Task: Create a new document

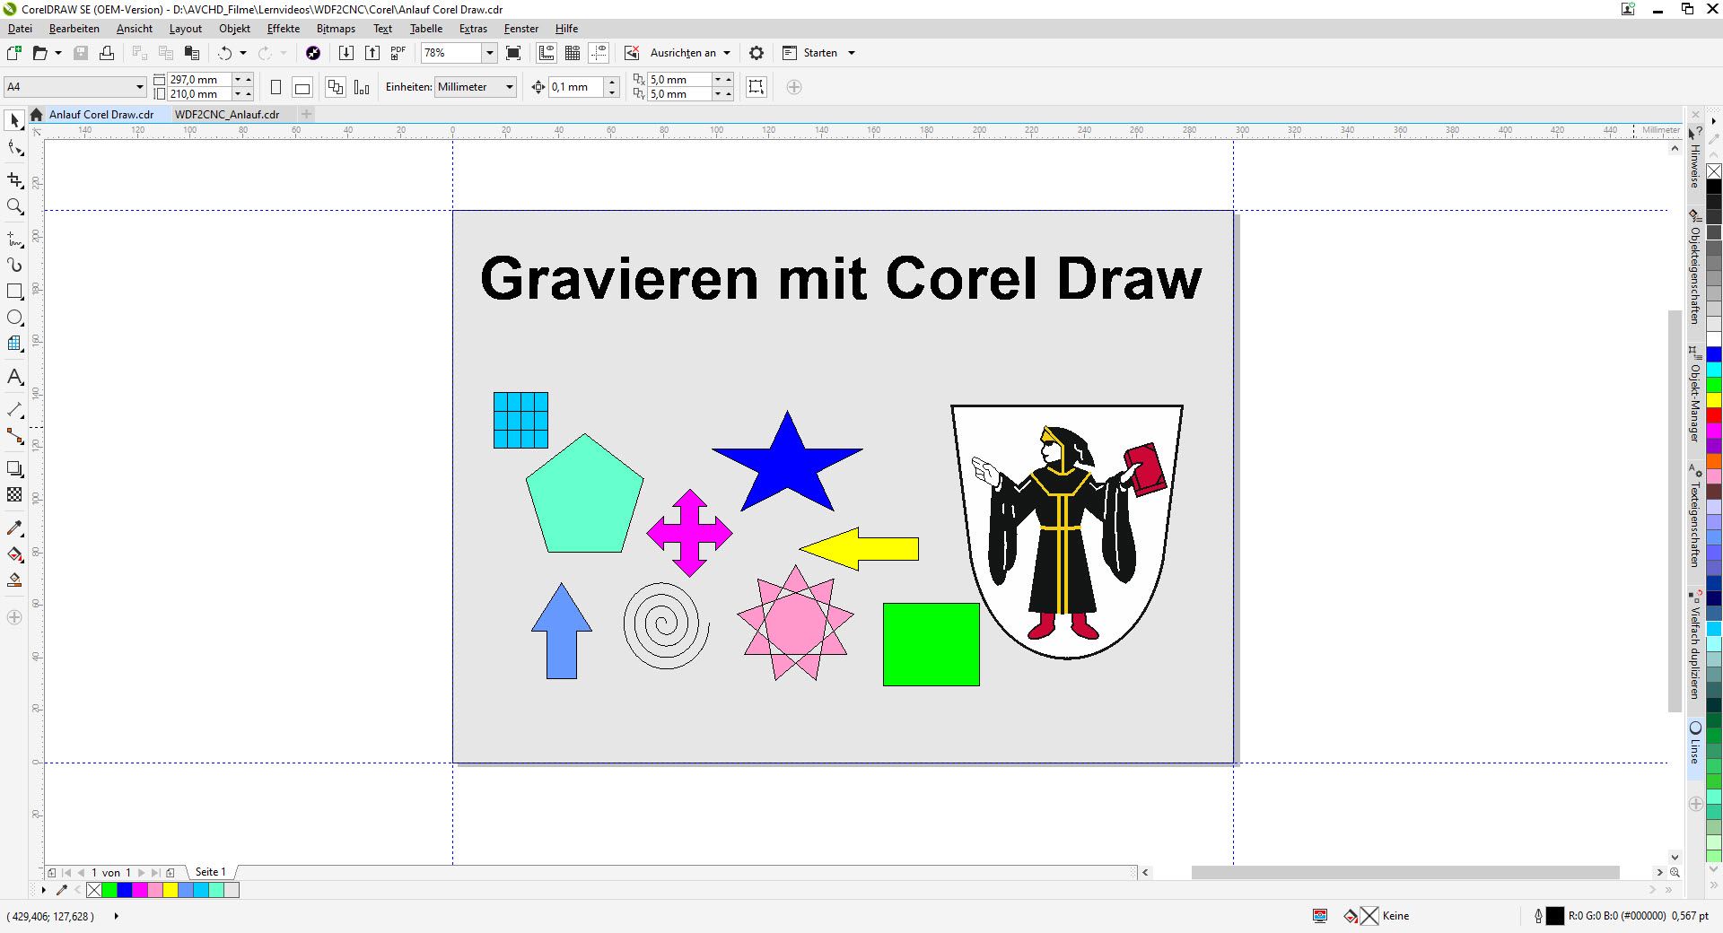Action: 14,53
